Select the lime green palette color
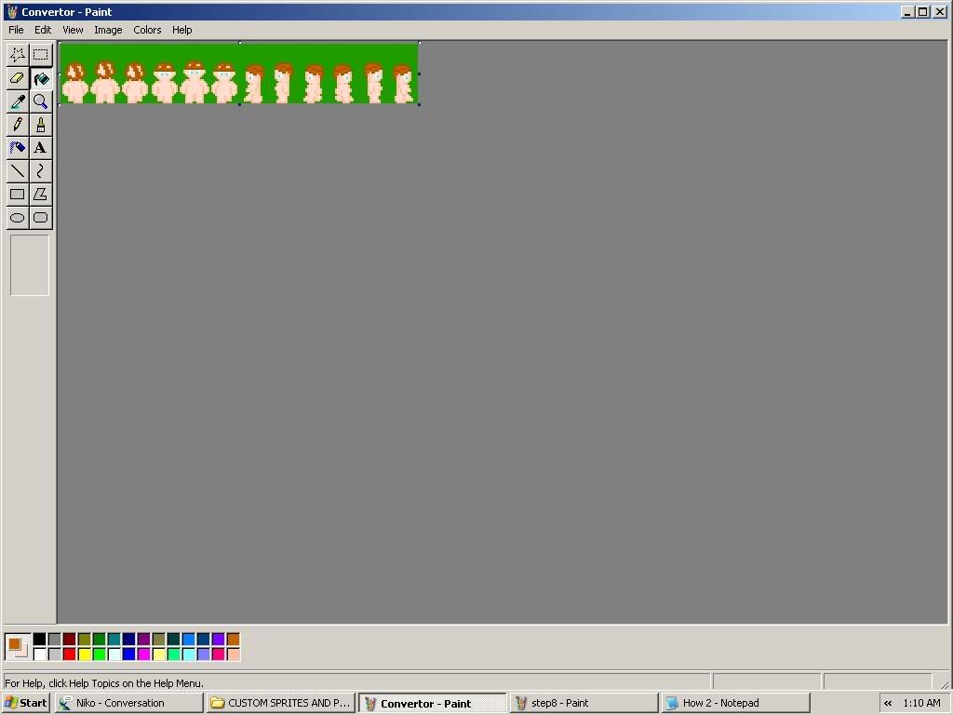The width and height of the screenshot is (953, 715). click(x=99, y=654)
